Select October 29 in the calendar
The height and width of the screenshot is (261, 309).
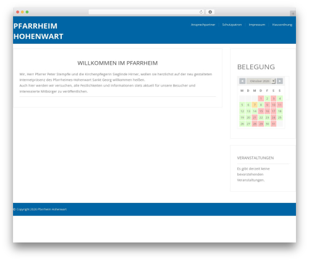(x=261, y=124)
